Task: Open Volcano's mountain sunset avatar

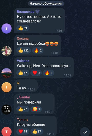Action: pyautogui.click(x=6, y=73)
